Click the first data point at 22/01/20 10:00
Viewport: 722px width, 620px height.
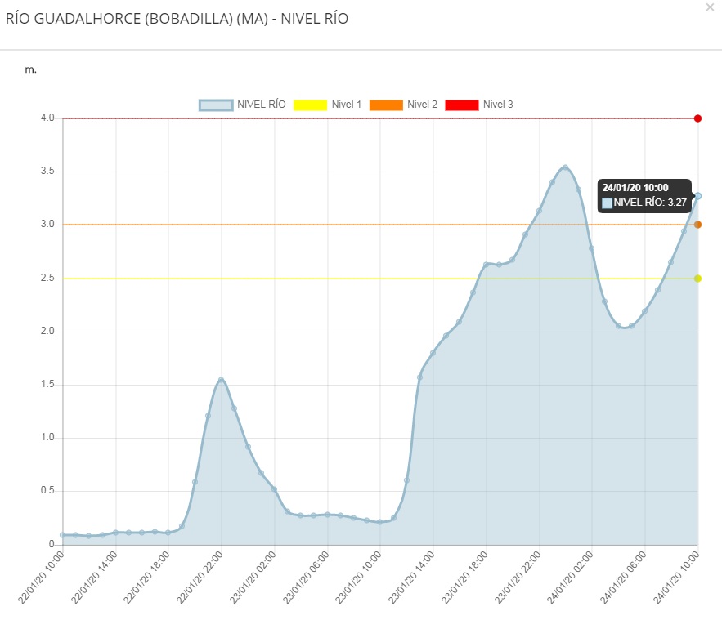[x=63, y=535]
